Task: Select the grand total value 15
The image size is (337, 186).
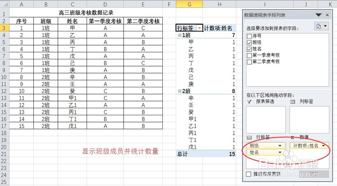Action: pyautogui.click(x=219, y=154)
